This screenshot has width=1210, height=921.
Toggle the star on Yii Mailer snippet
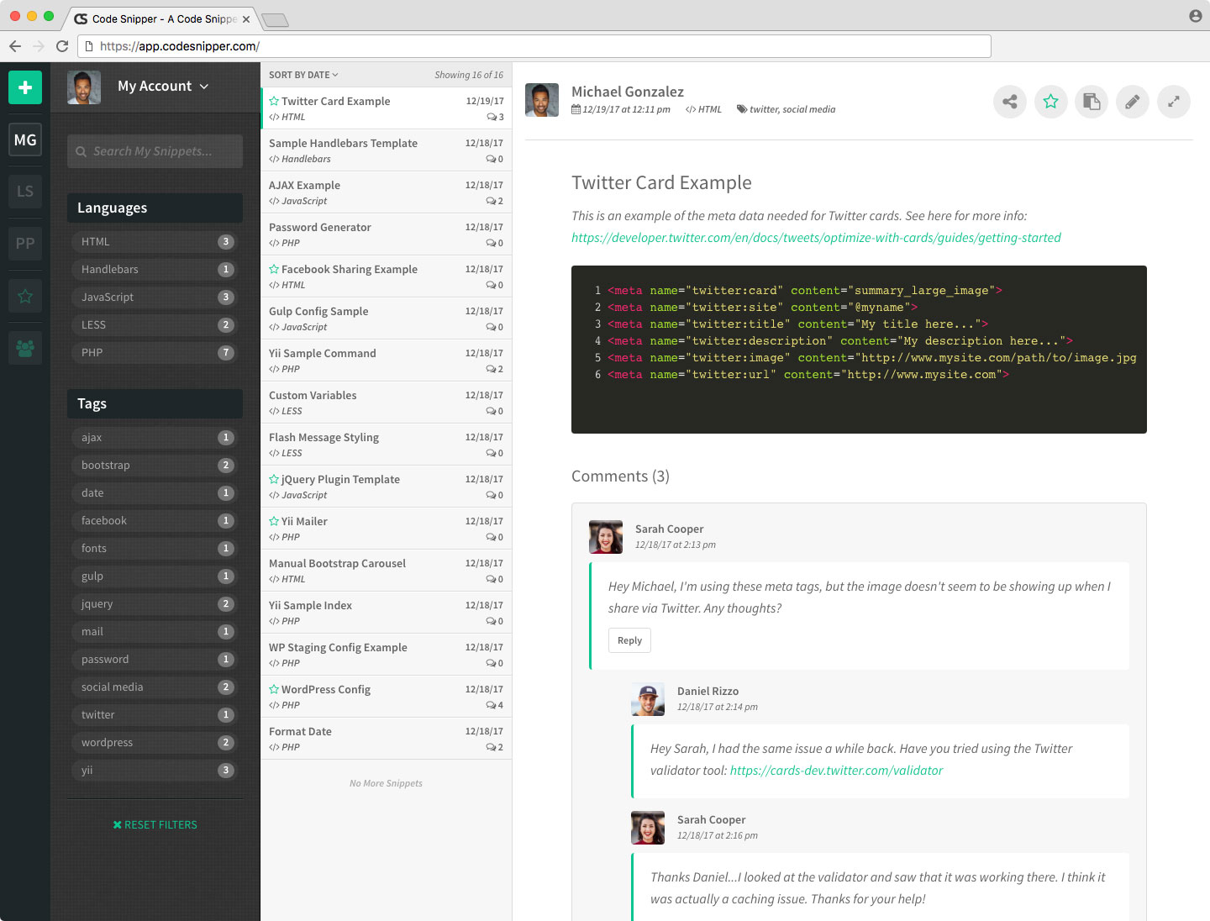274,521
